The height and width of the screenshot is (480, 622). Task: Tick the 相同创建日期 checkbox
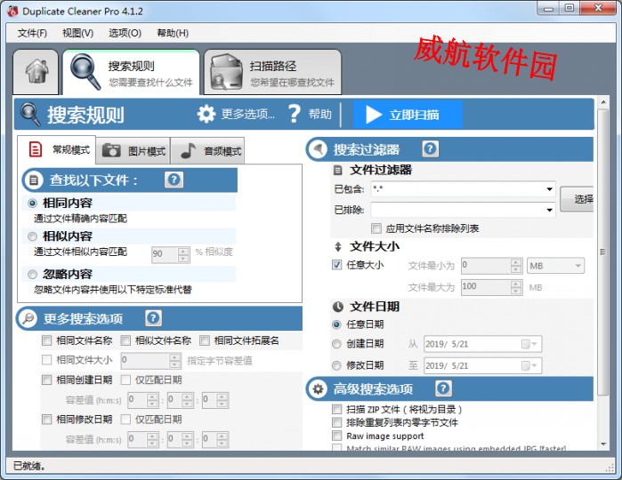(x=47, y=380)
